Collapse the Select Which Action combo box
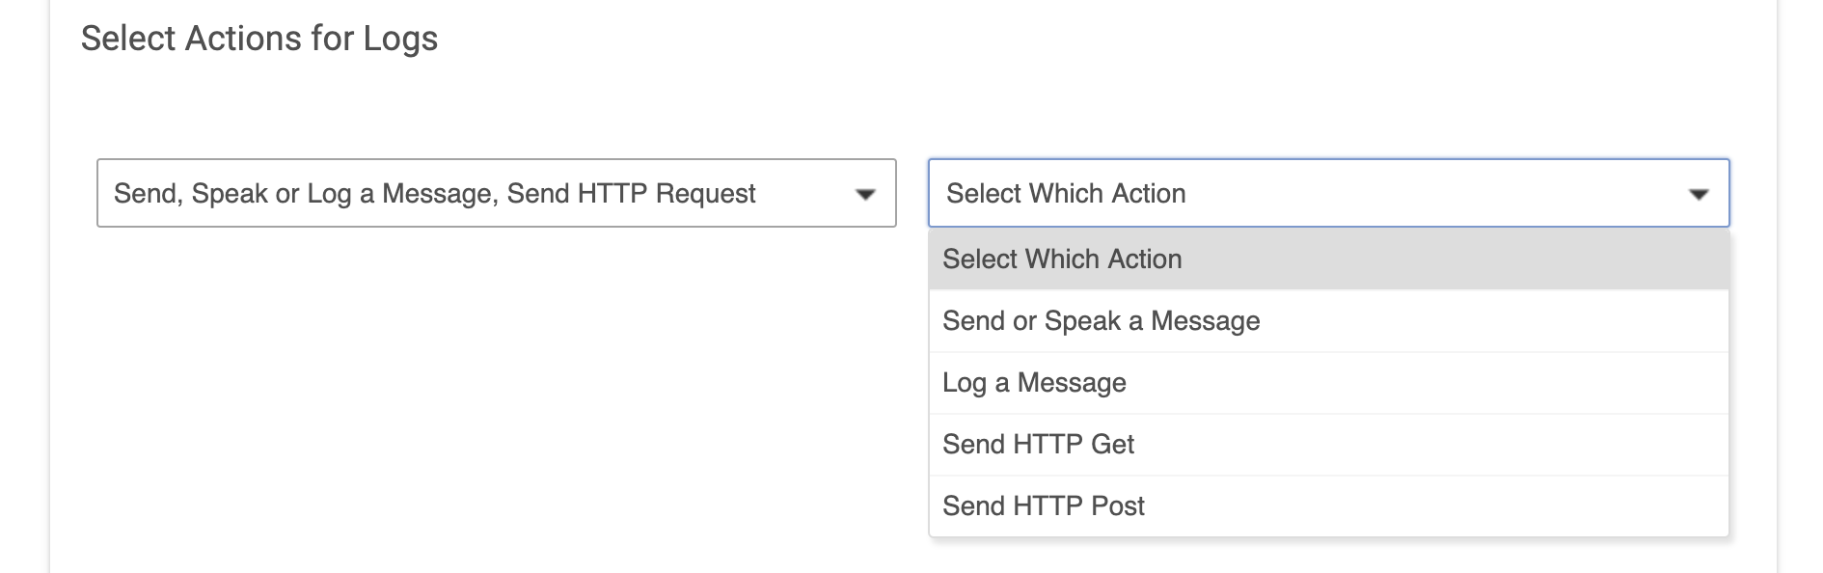This screenshot has width=1823, height=573. [1329, 193]
